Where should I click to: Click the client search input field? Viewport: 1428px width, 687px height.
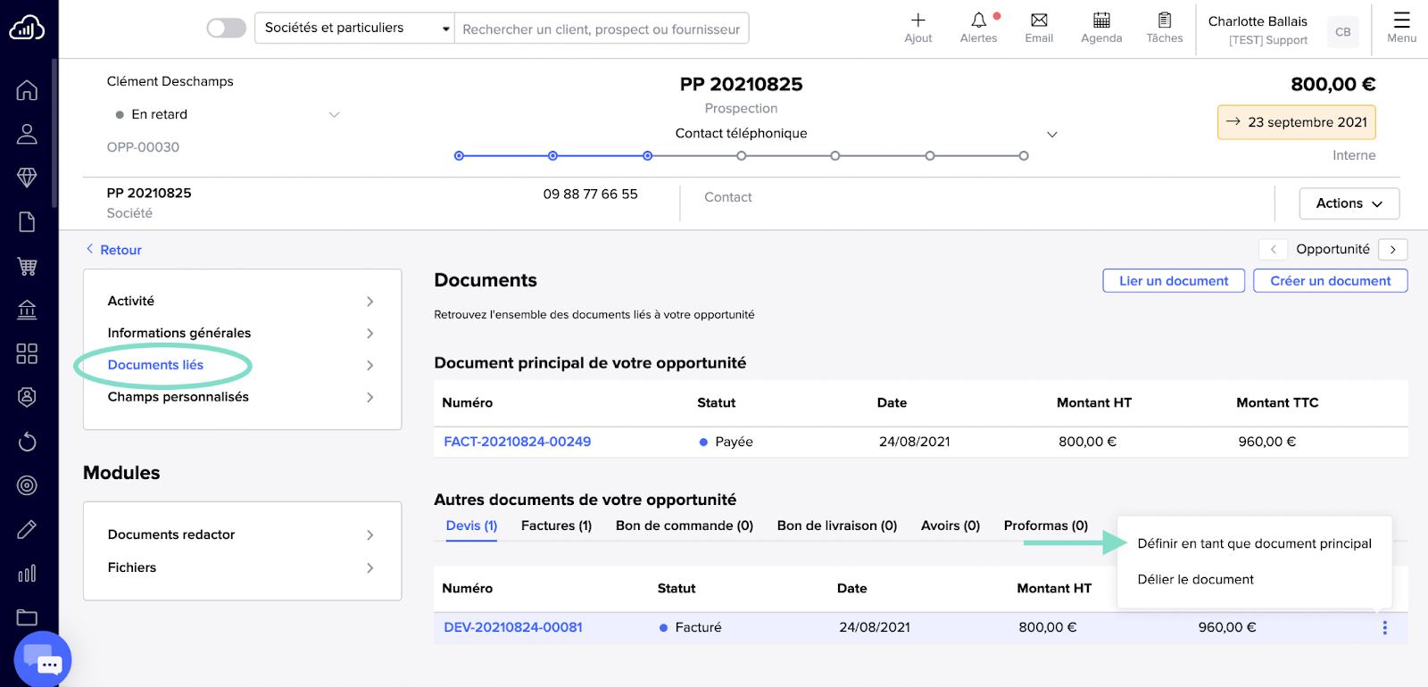pos(601,29)
